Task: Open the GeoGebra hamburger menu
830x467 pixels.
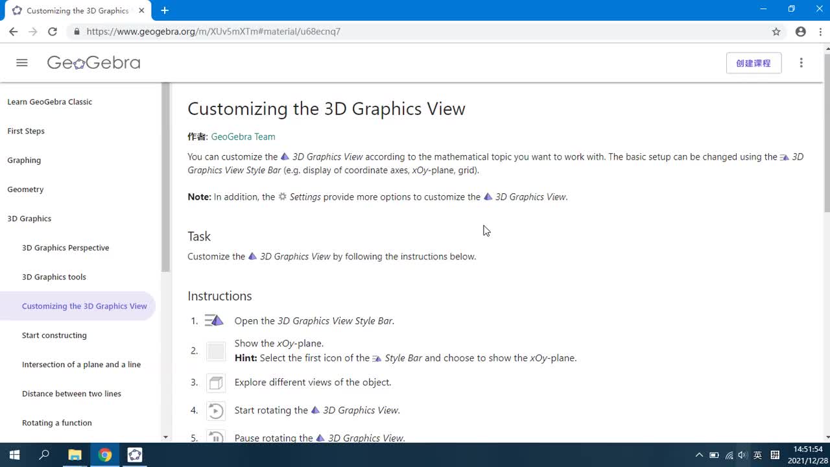Action: tap(22, 63)
